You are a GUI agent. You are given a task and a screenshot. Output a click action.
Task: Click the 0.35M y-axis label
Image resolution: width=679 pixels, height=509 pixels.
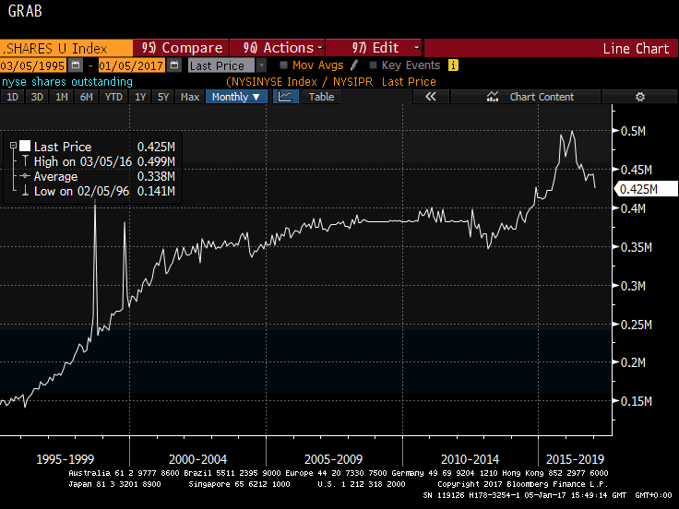[637, 247]
